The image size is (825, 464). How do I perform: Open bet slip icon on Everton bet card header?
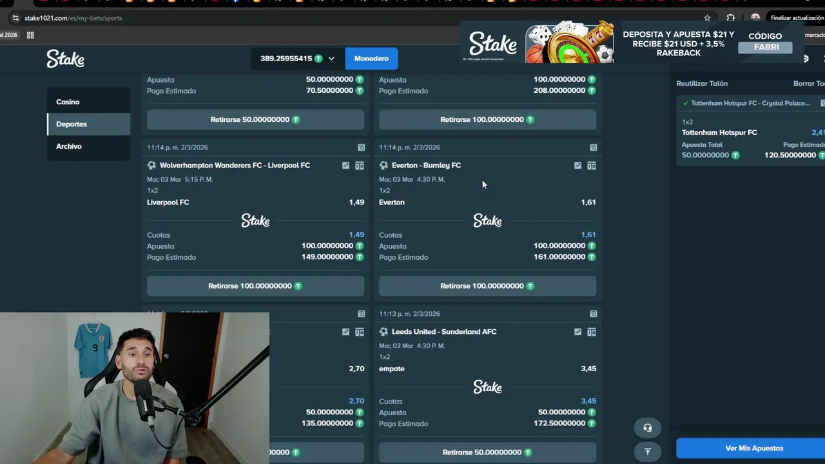pyautogui.click(x=593, y=148)
